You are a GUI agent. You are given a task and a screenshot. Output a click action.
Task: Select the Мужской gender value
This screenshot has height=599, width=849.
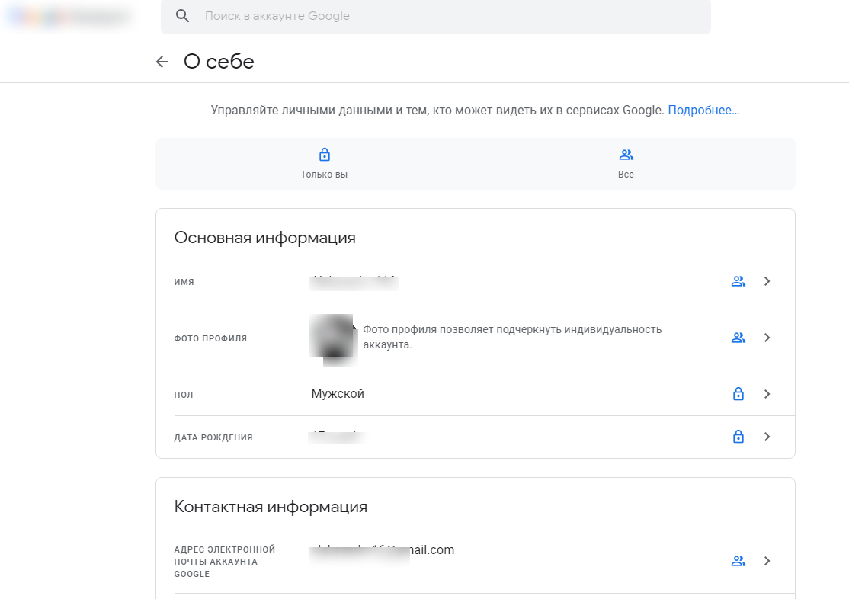(x=338, y=394)
